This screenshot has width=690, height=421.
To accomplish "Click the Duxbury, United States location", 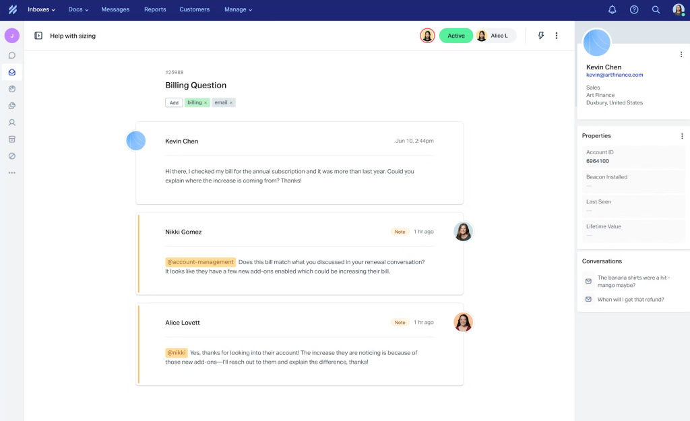I will (615, 102).
